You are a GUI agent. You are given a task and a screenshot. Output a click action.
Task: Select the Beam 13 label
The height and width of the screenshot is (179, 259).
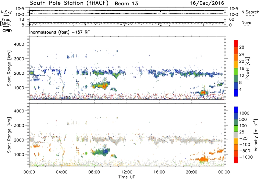click(126, 4)
